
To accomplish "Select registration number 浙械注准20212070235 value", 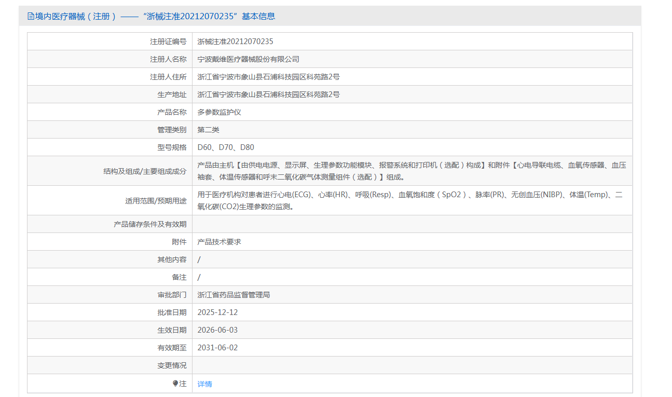I will coord(236,42).
